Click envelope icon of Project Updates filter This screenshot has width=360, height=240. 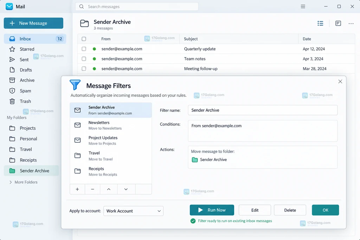coord(78,140)
